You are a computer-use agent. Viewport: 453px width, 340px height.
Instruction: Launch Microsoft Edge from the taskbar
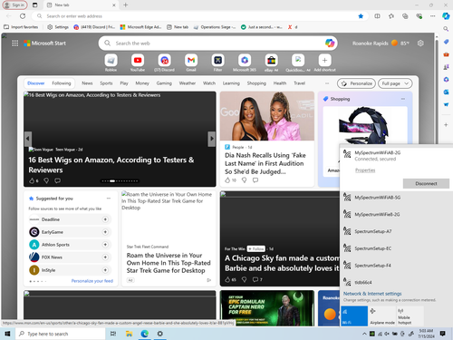[145, 334]
